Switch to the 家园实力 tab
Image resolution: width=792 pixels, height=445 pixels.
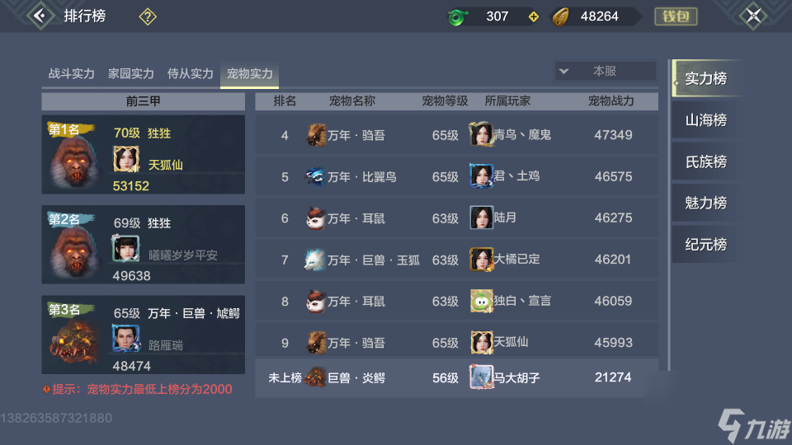[x=131, y=73]
